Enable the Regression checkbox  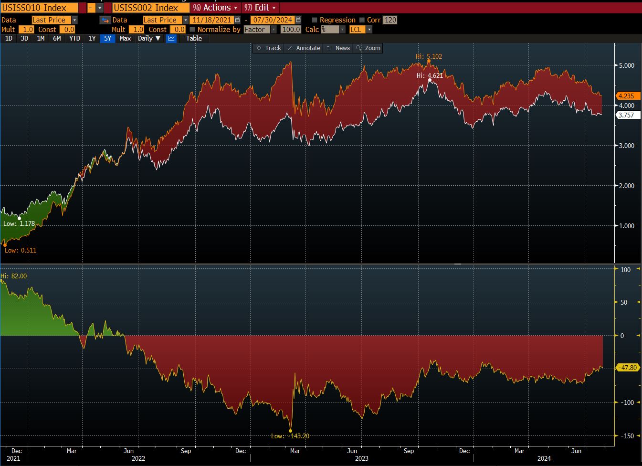[314, 20]
